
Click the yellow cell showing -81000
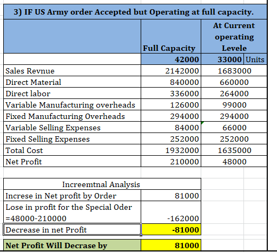pyautogui.click(x=171, y=229)
